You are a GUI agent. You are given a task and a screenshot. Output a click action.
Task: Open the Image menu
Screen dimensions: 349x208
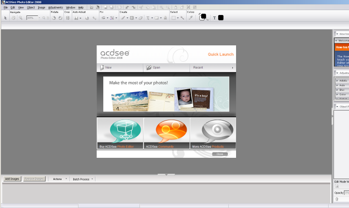coord(42,8)
